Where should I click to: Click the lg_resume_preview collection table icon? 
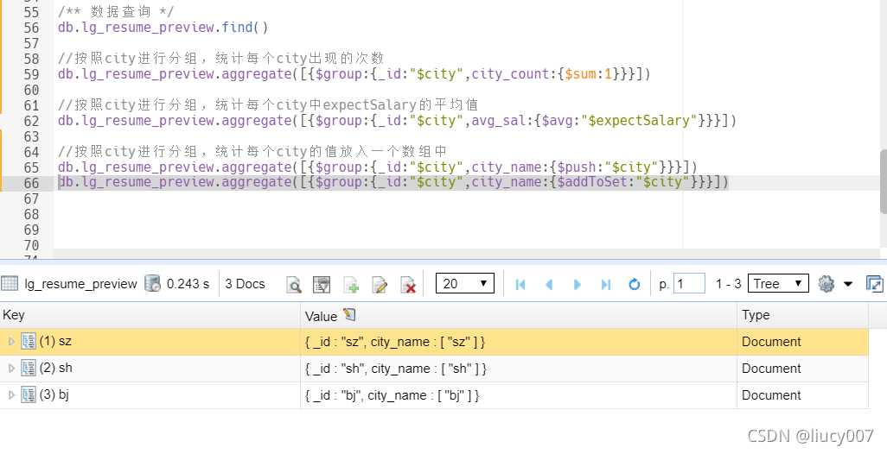10,283
